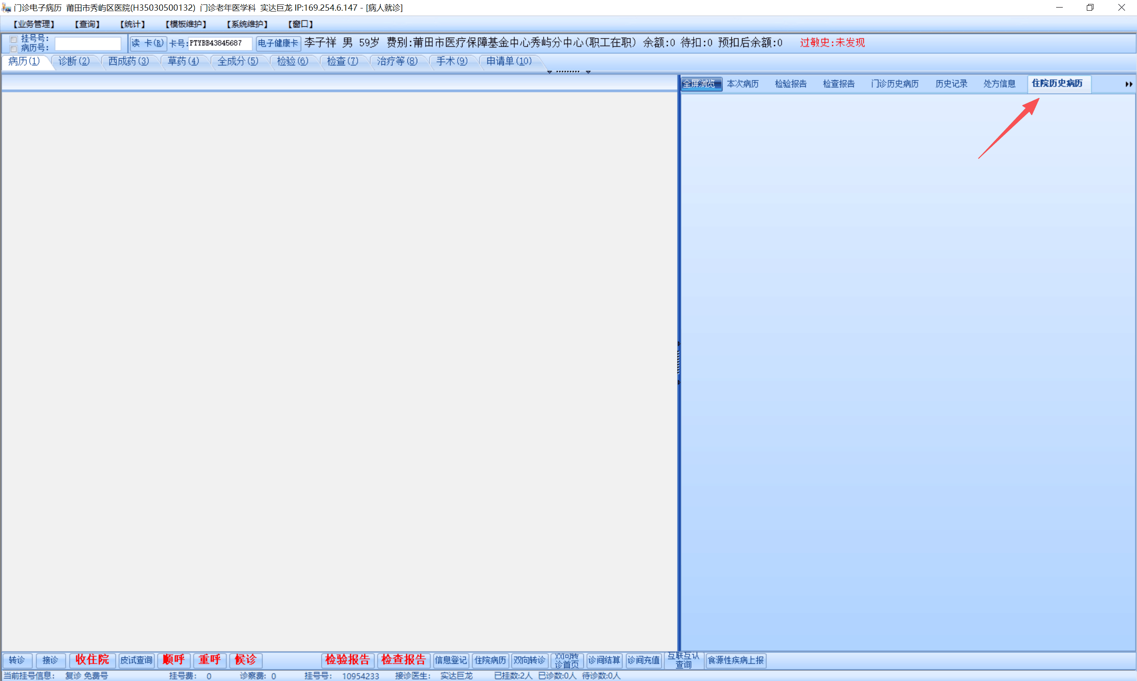The image size is (1137, 681).
Task: Open 检验报告 from bottom toolbar
Action: click(x=347, y=660)
